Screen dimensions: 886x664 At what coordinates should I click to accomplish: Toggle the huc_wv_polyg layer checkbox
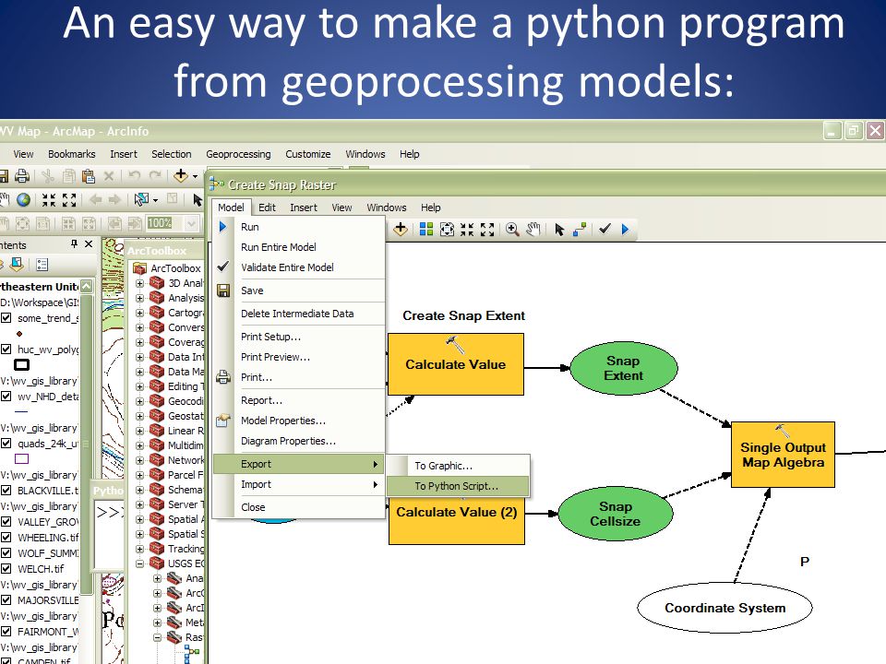6,349
